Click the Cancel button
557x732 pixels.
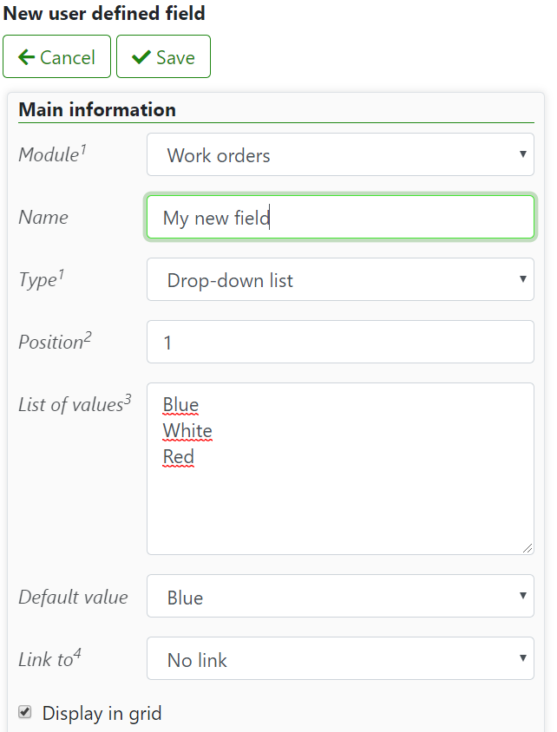coord(56,56)
